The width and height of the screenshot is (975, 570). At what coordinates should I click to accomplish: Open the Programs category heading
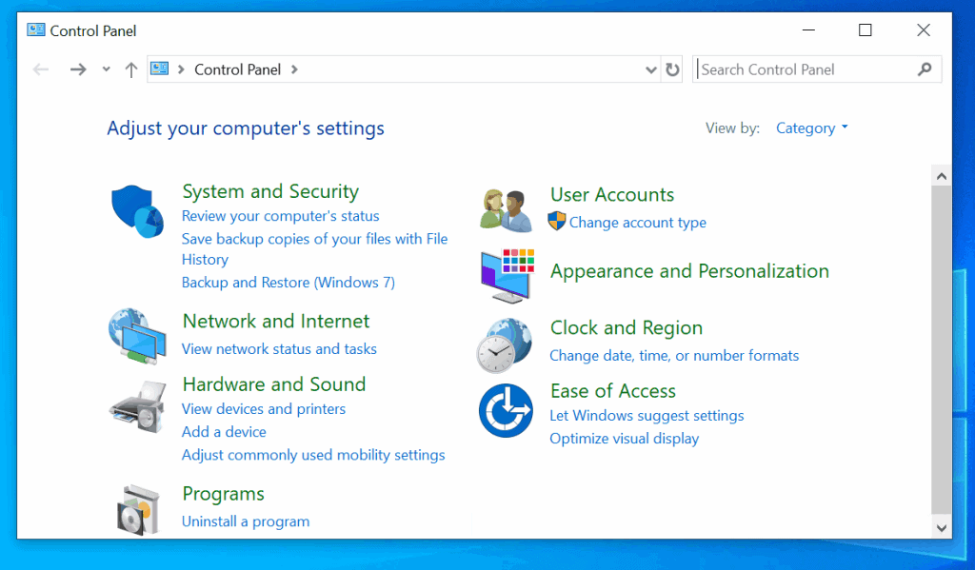(223, 494)
